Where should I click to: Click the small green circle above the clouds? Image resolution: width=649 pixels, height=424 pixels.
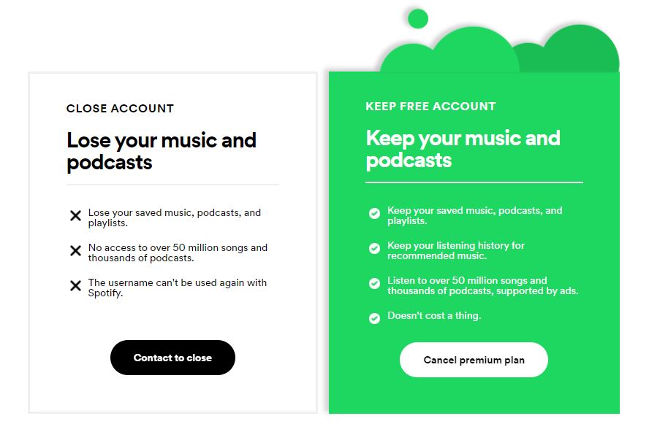pyautogui.click(x=418, y=18)
